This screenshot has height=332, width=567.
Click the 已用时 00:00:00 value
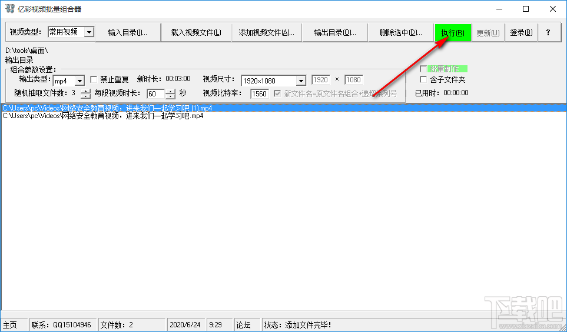coord(456,93)
